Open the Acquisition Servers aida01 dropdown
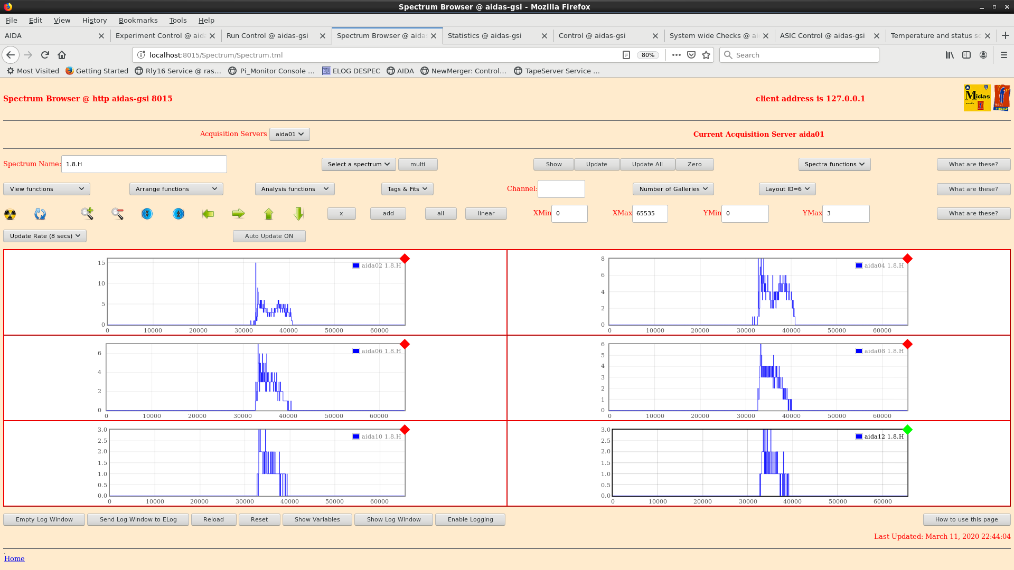The height and width of the screenshot is (570, 1014). pyautogui.click(x=289, y=134)
